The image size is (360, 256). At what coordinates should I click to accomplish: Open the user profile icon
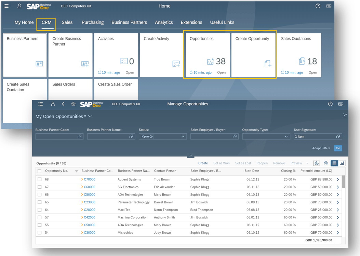[x=19, y=6]
